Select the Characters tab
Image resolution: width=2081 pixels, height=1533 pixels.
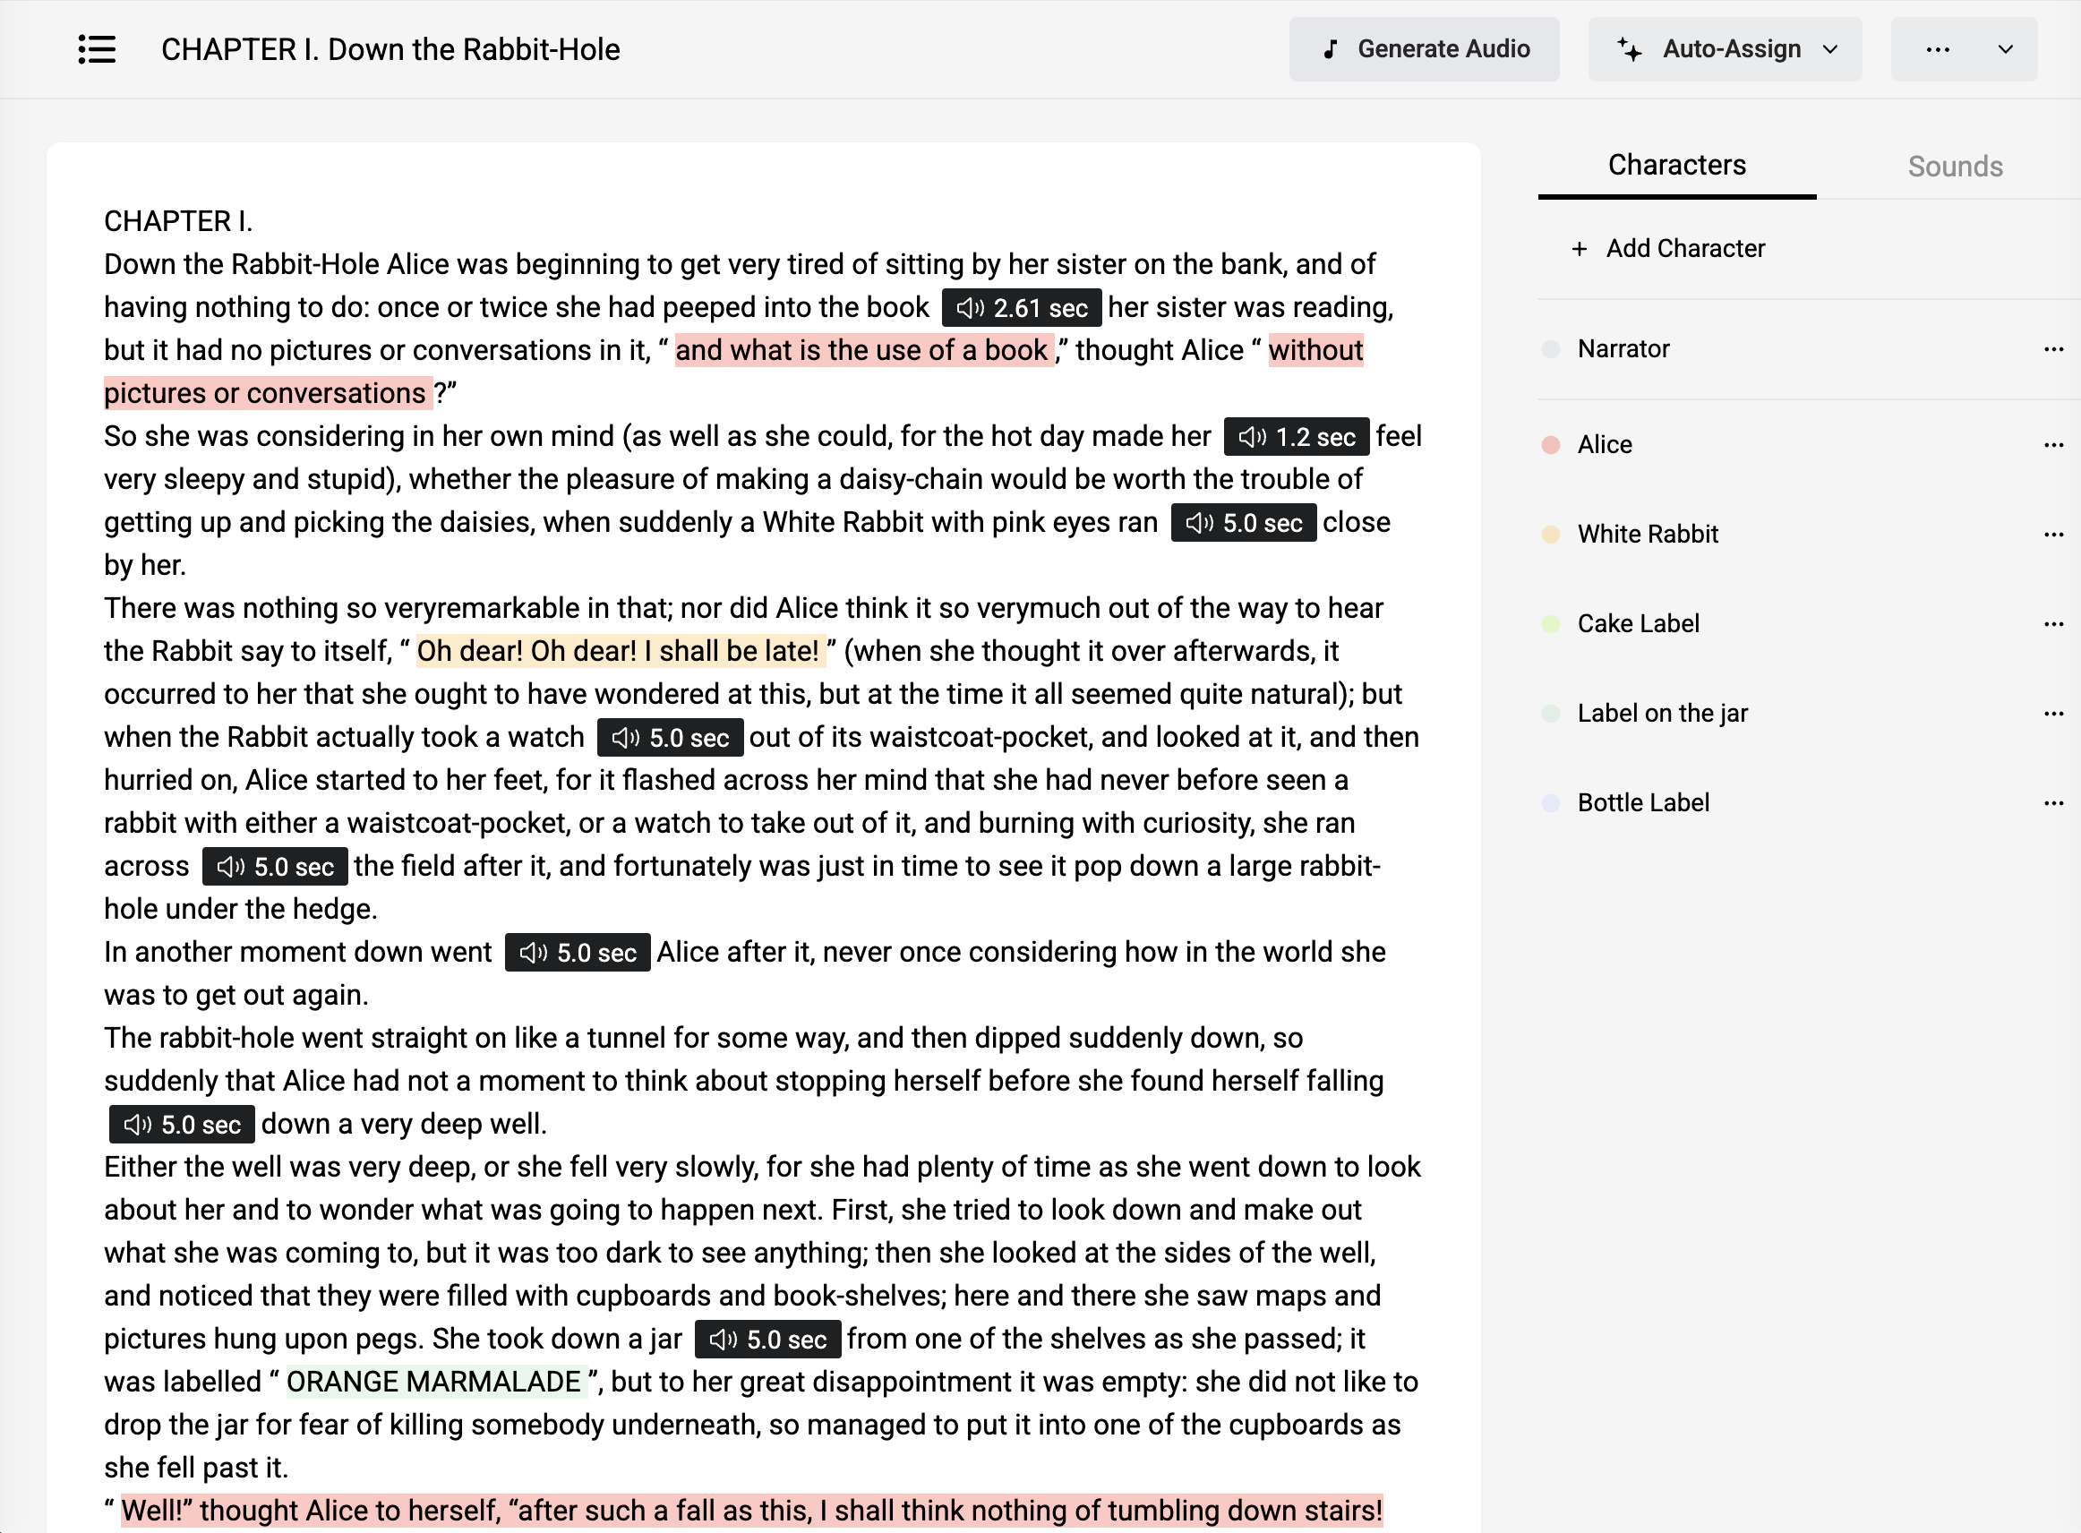coord(1675,165)
